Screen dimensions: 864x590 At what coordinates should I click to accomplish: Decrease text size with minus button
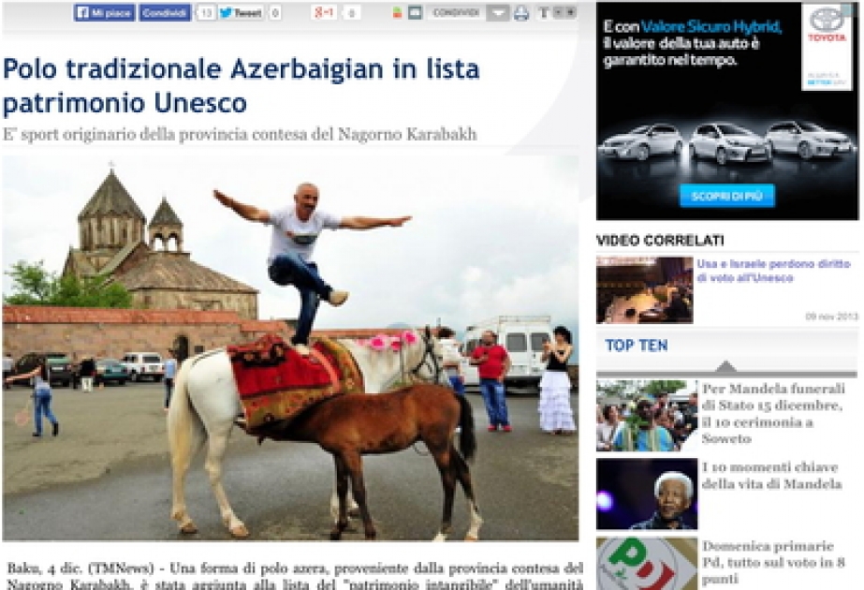pos(558,11)
